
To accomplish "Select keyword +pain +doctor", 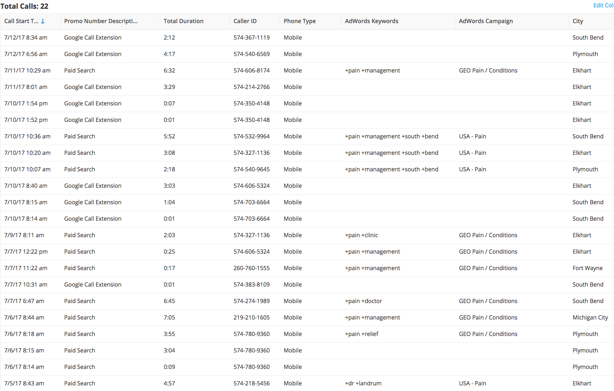I will [364, 301].
